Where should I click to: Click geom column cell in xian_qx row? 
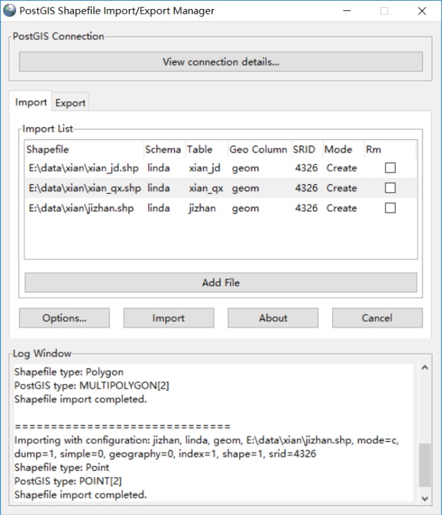coord(245,188)
